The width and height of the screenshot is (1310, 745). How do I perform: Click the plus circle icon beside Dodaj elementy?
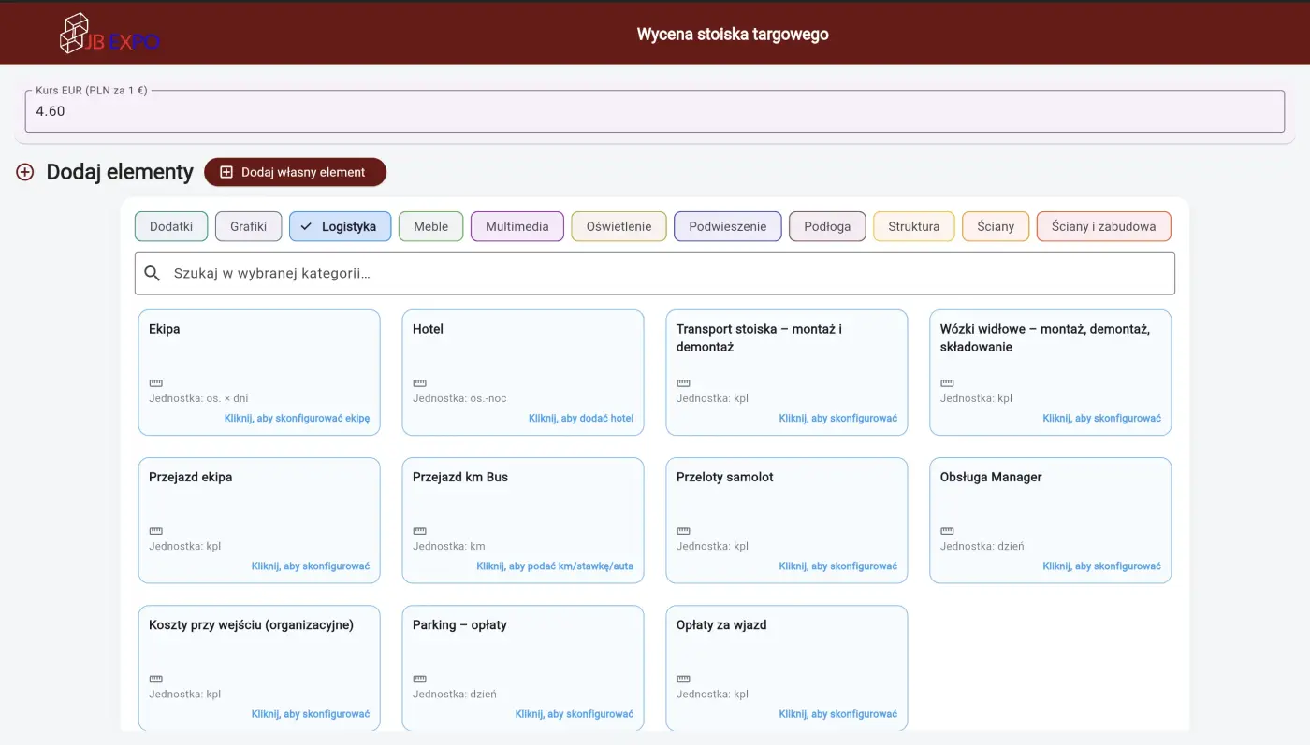tap(25, 172)
